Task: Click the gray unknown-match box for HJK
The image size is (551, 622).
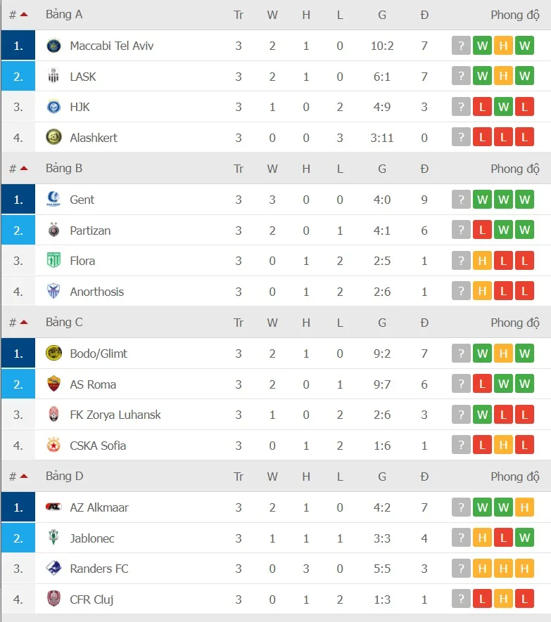Action: click(461, 108)
